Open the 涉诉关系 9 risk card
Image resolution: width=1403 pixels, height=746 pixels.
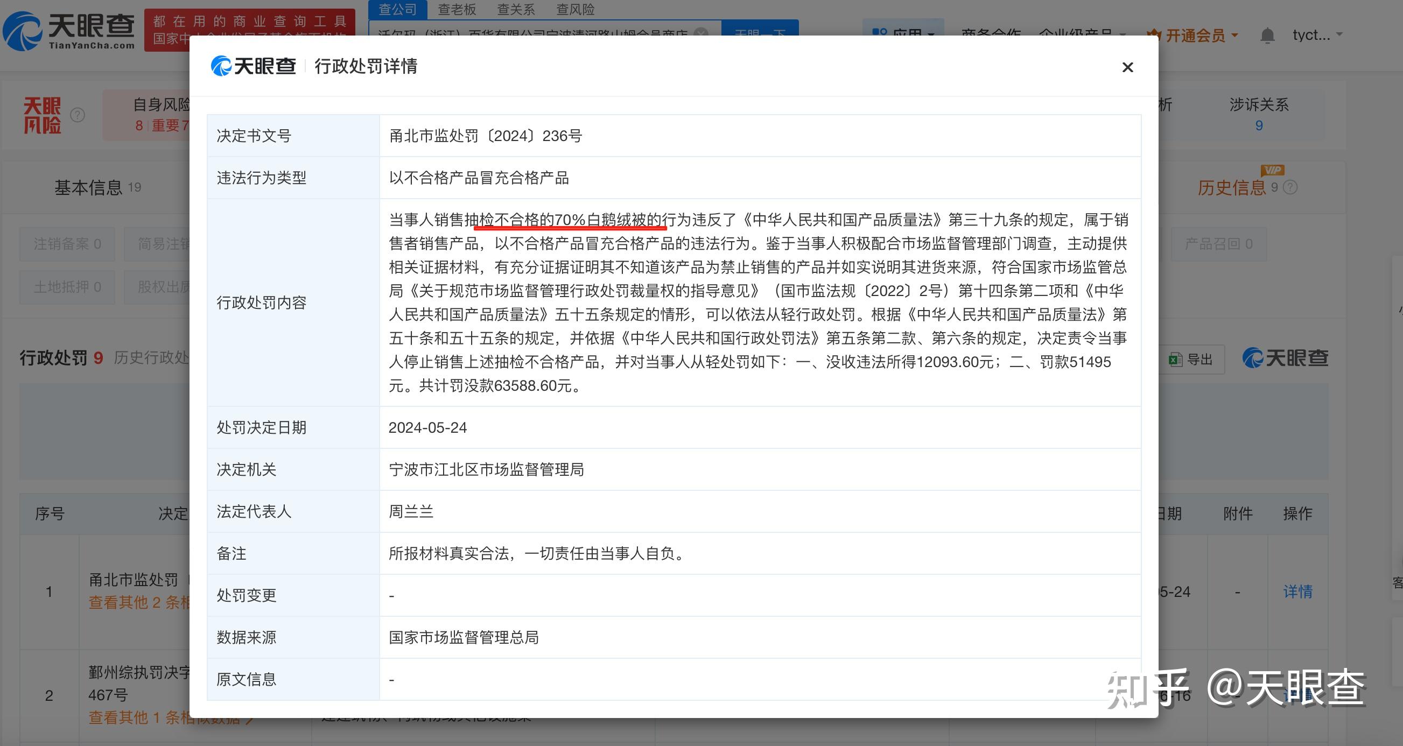[x=1259, y=114]
